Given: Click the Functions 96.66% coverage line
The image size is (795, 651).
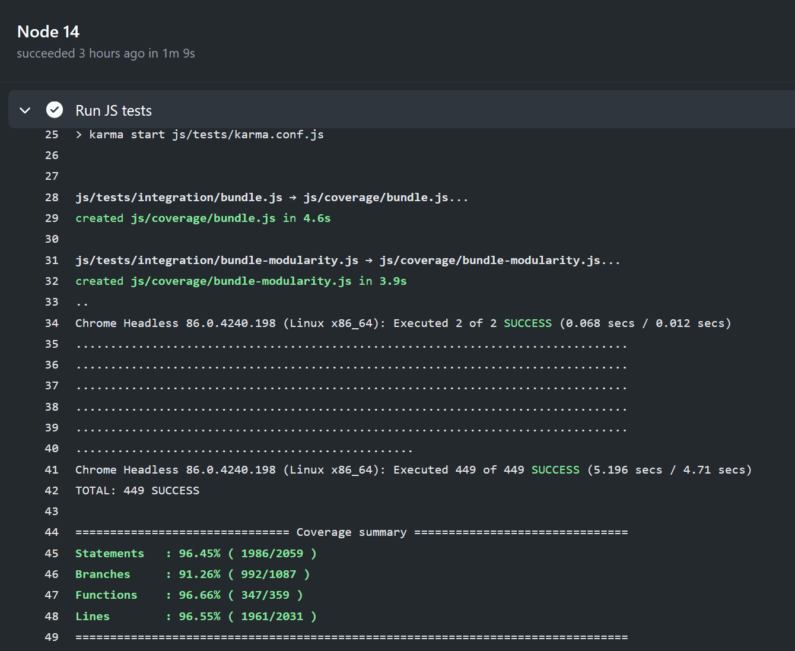Looking at the screenshot, I should pyautogui.click(x=189, y=595).
